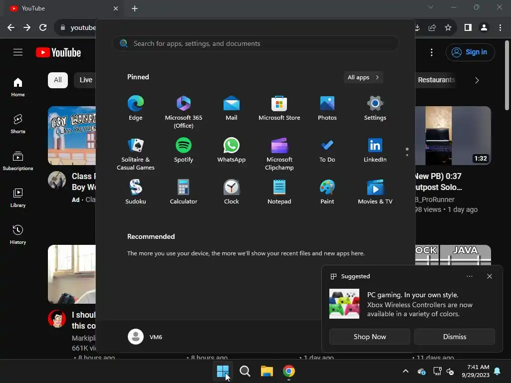Go to next page of pinned apps

click(x=407, y=155)
